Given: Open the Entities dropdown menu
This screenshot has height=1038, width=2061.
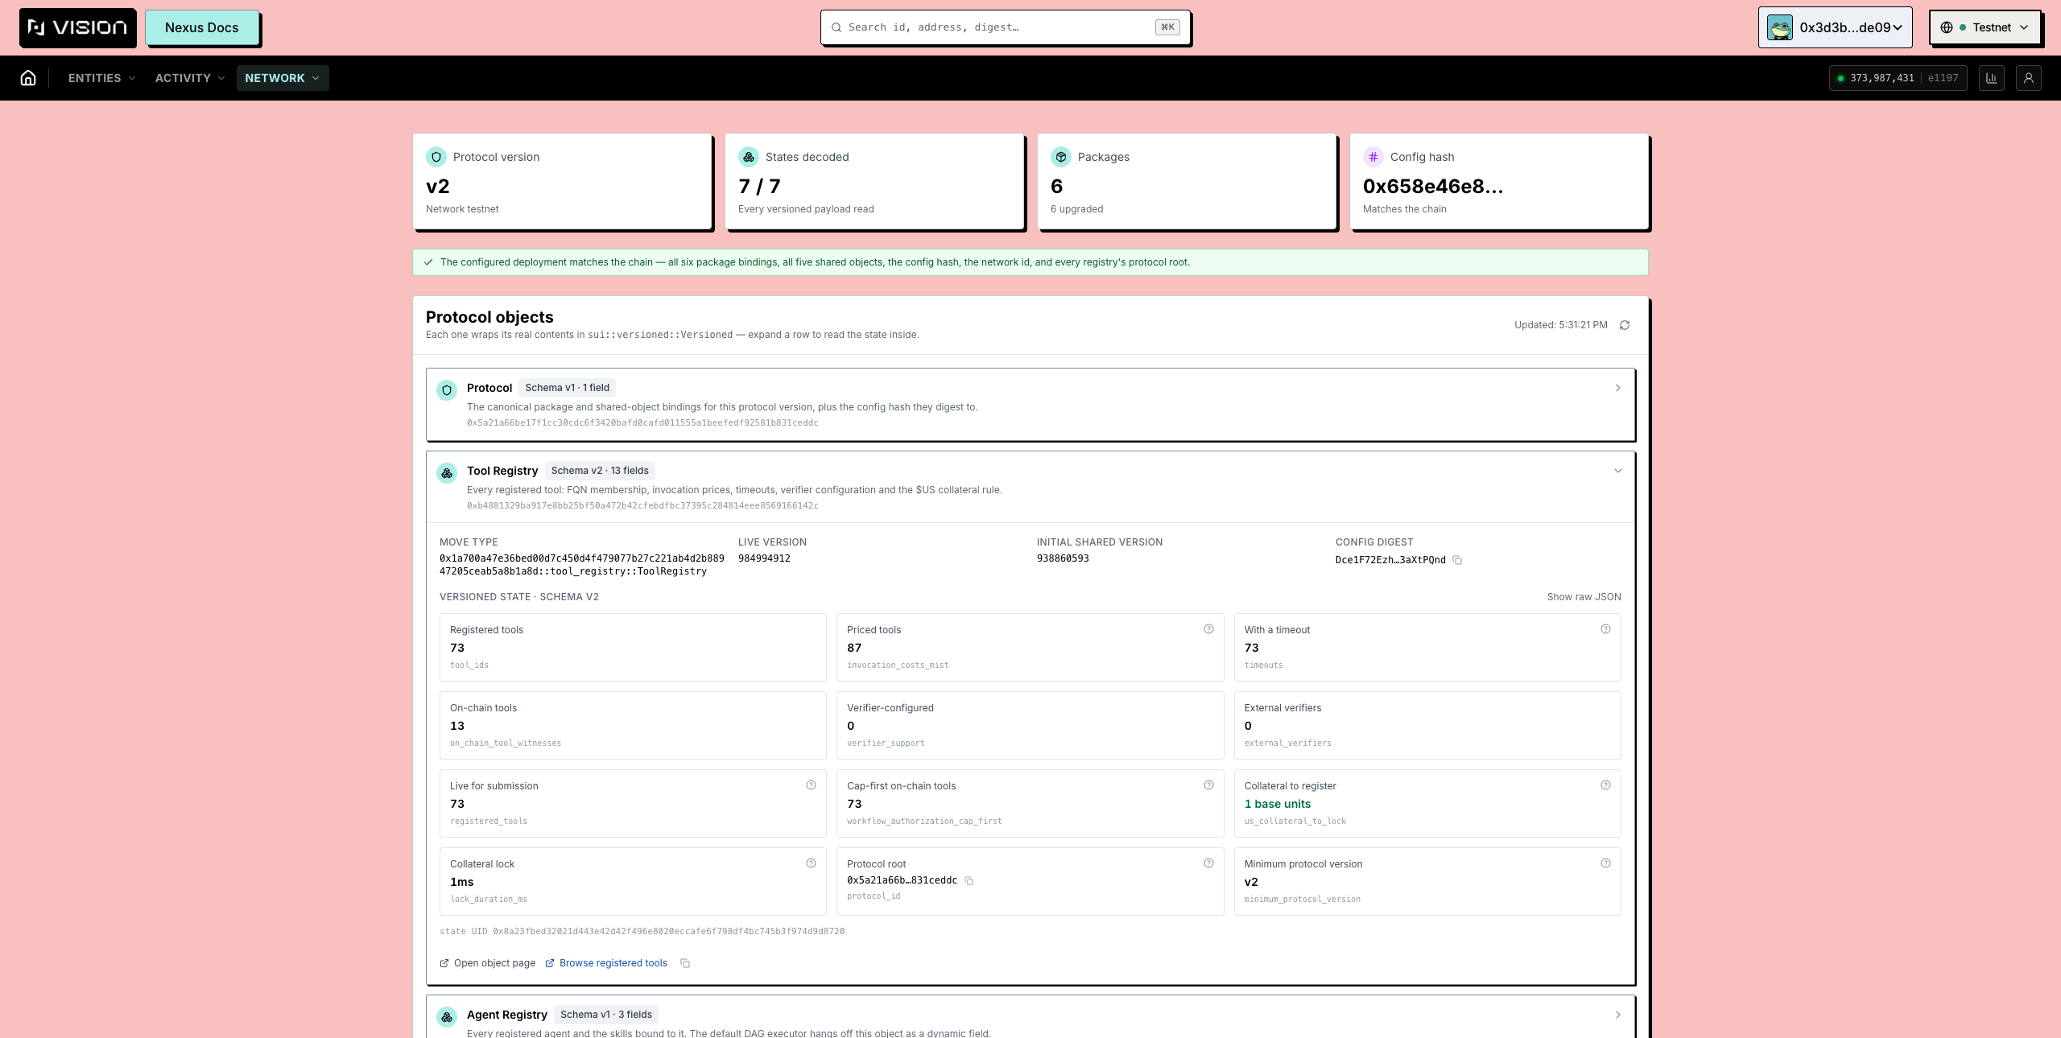Looking at the screenshot, I should (x=101, y=78).
